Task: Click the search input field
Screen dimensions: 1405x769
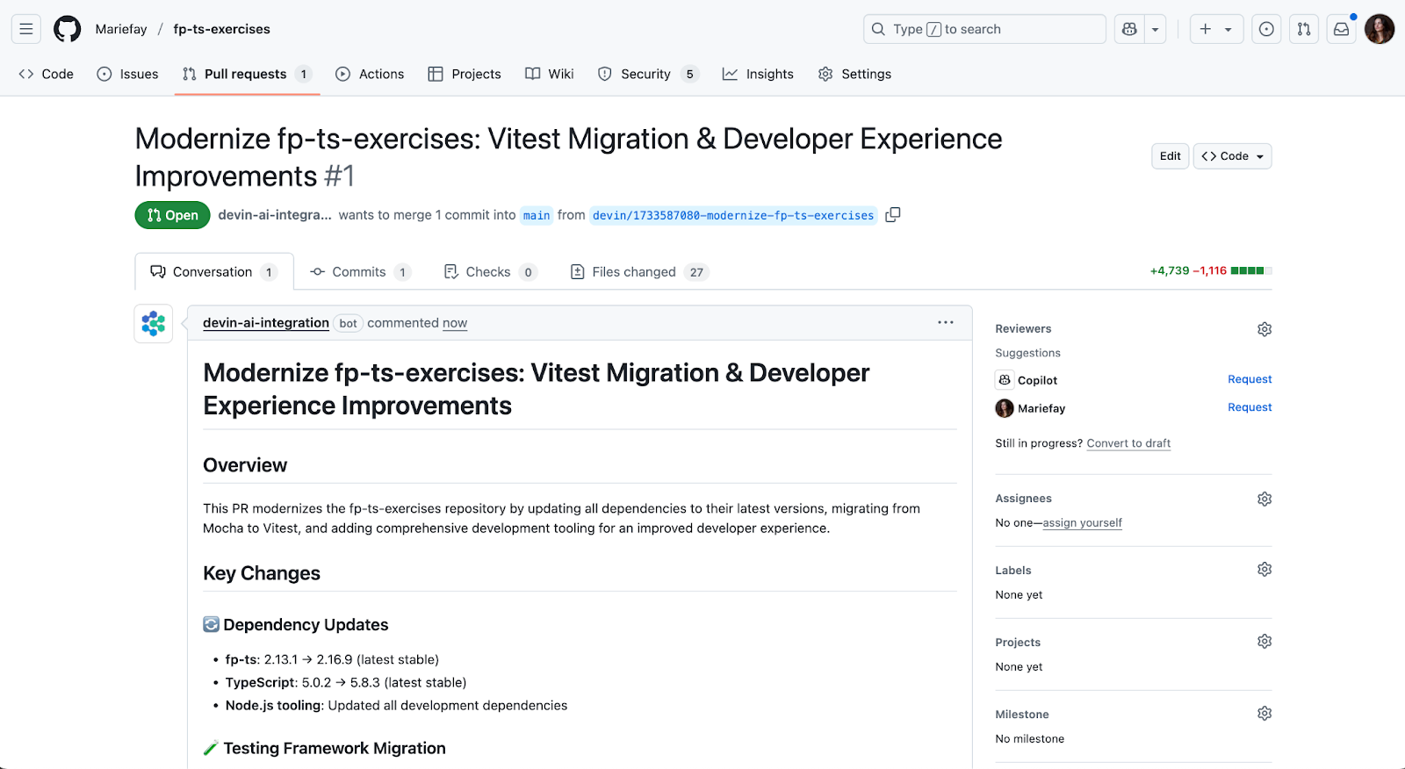Action: (984, 29)
